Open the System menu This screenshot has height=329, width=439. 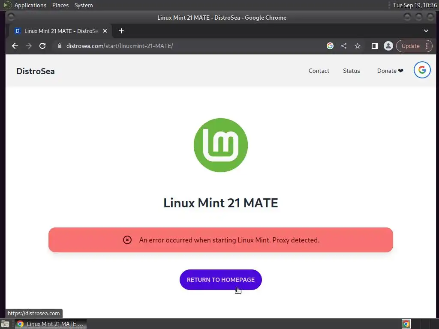(x=84, y=5)
